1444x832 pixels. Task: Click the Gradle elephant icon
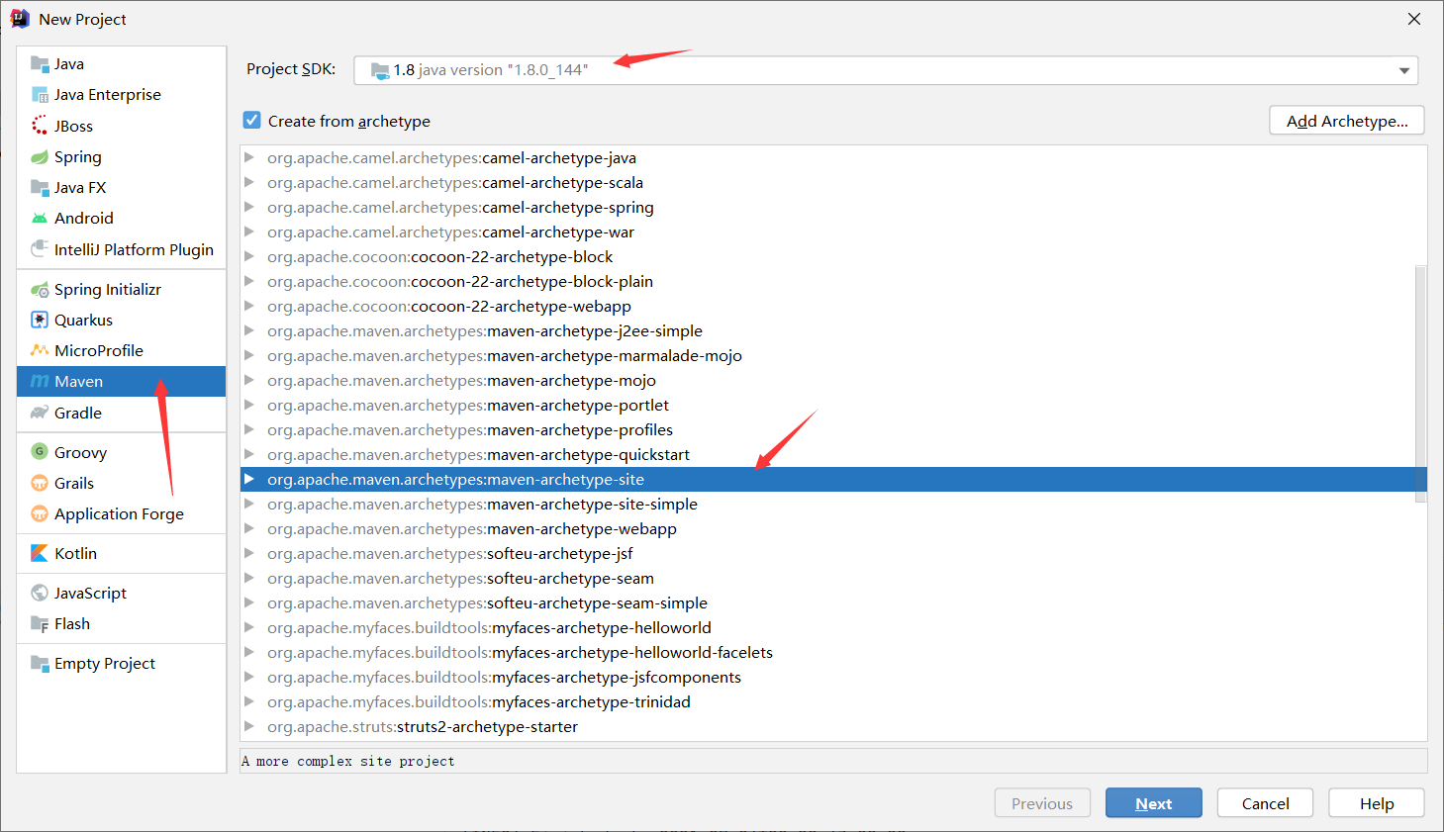(40, 414)
